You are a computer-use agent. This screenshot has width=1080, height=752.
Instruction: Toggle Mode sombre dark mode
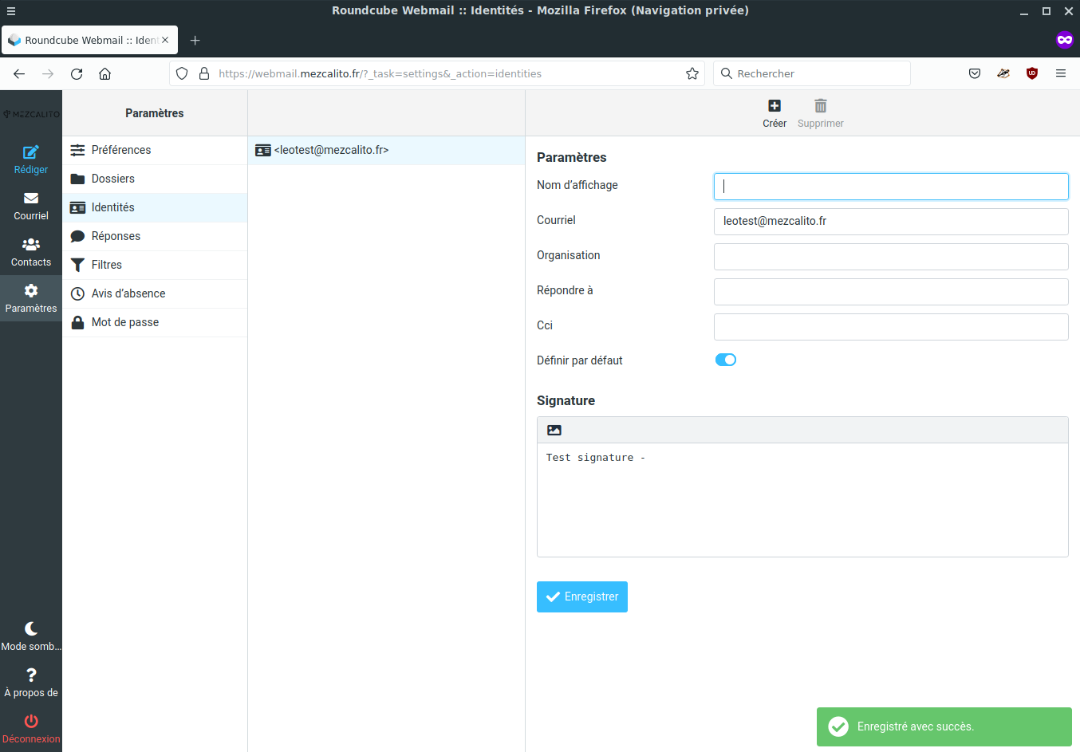point(31,636)
